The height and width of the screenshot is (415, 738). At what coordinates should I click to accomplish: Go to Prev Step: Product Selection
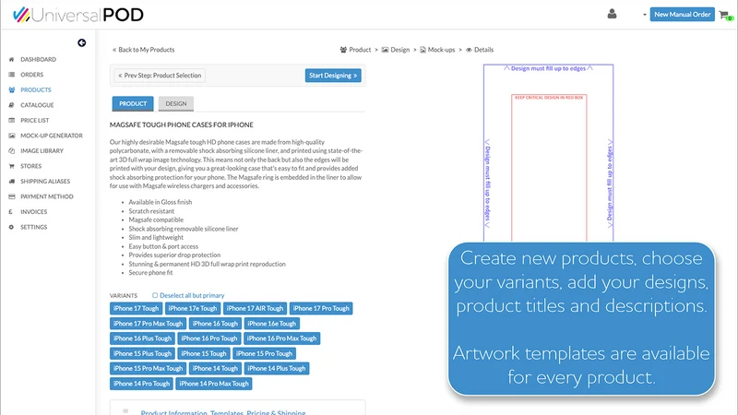tap(160, 76)
